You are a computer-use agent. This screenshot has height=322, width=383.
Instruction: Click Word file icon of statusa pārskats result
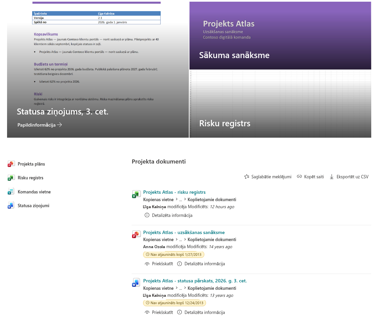click(136, 282)
